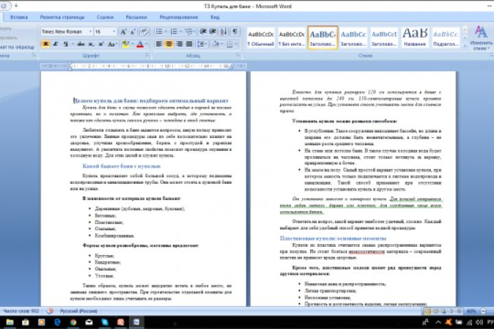Open the Font dialog launcher

coord(147,56)
